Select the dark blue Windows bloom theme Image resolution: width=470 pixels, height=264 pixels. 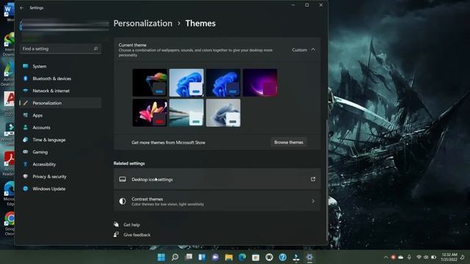point(223,82)
